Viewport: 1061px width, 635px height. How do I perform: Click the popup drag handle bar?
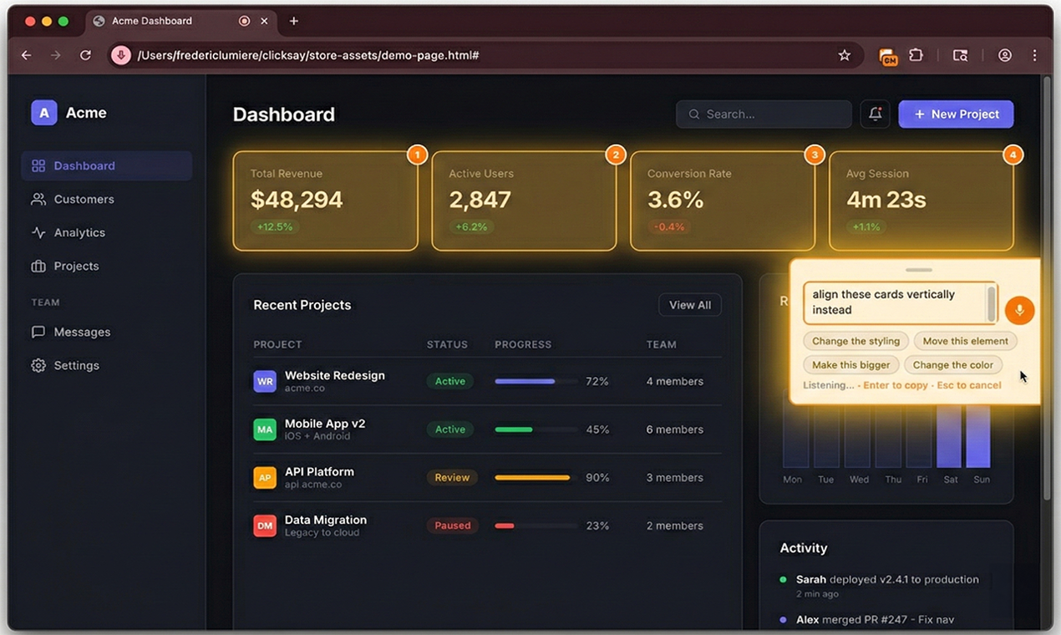pos(919,270)
